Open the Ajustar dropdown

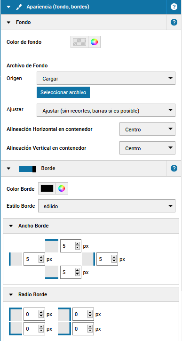click(106, 110)
